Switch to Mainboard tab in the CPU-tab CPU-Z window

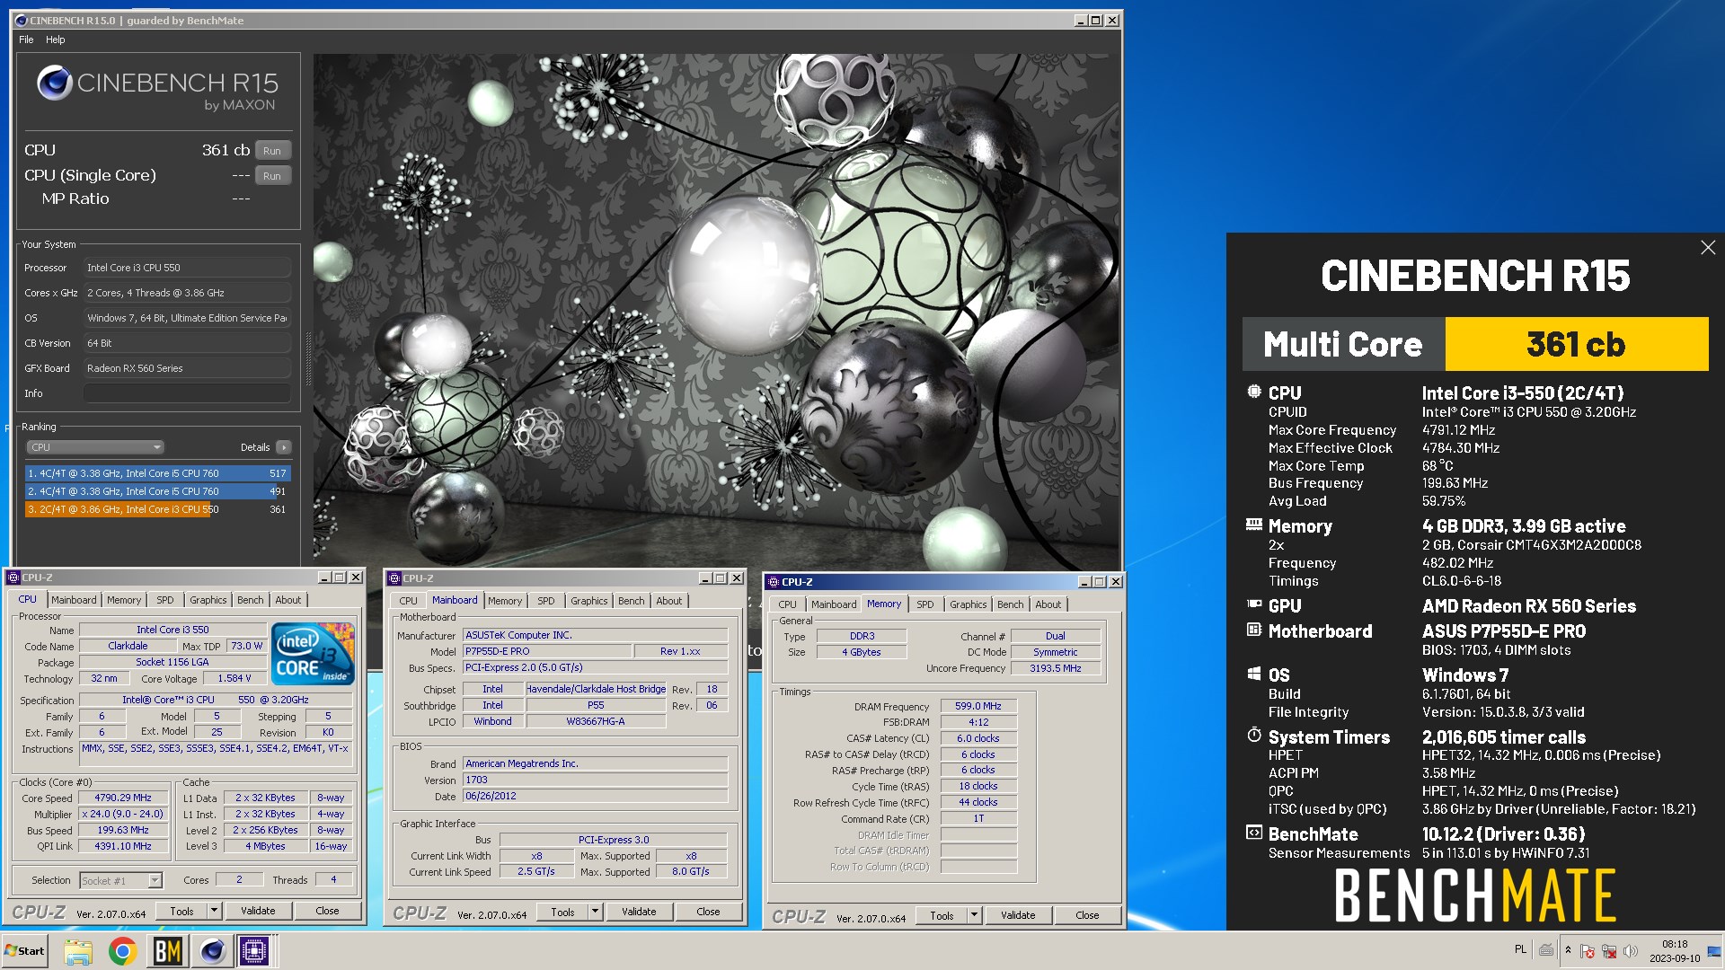[74, 600]
